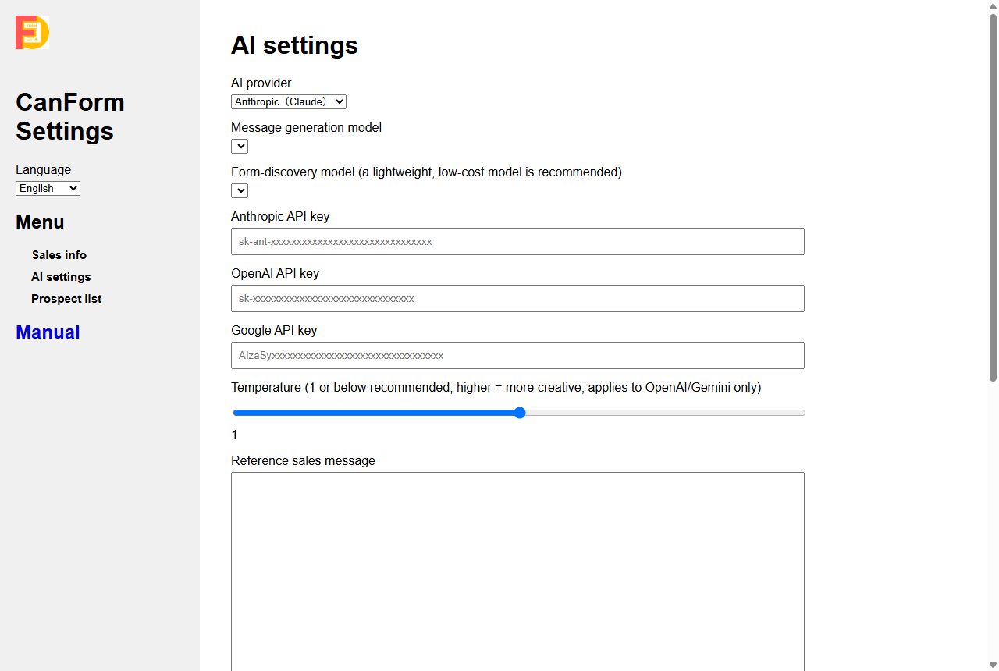Select AI settings in the menu
Screen dimensions: 999x671
tap(61, 277)
